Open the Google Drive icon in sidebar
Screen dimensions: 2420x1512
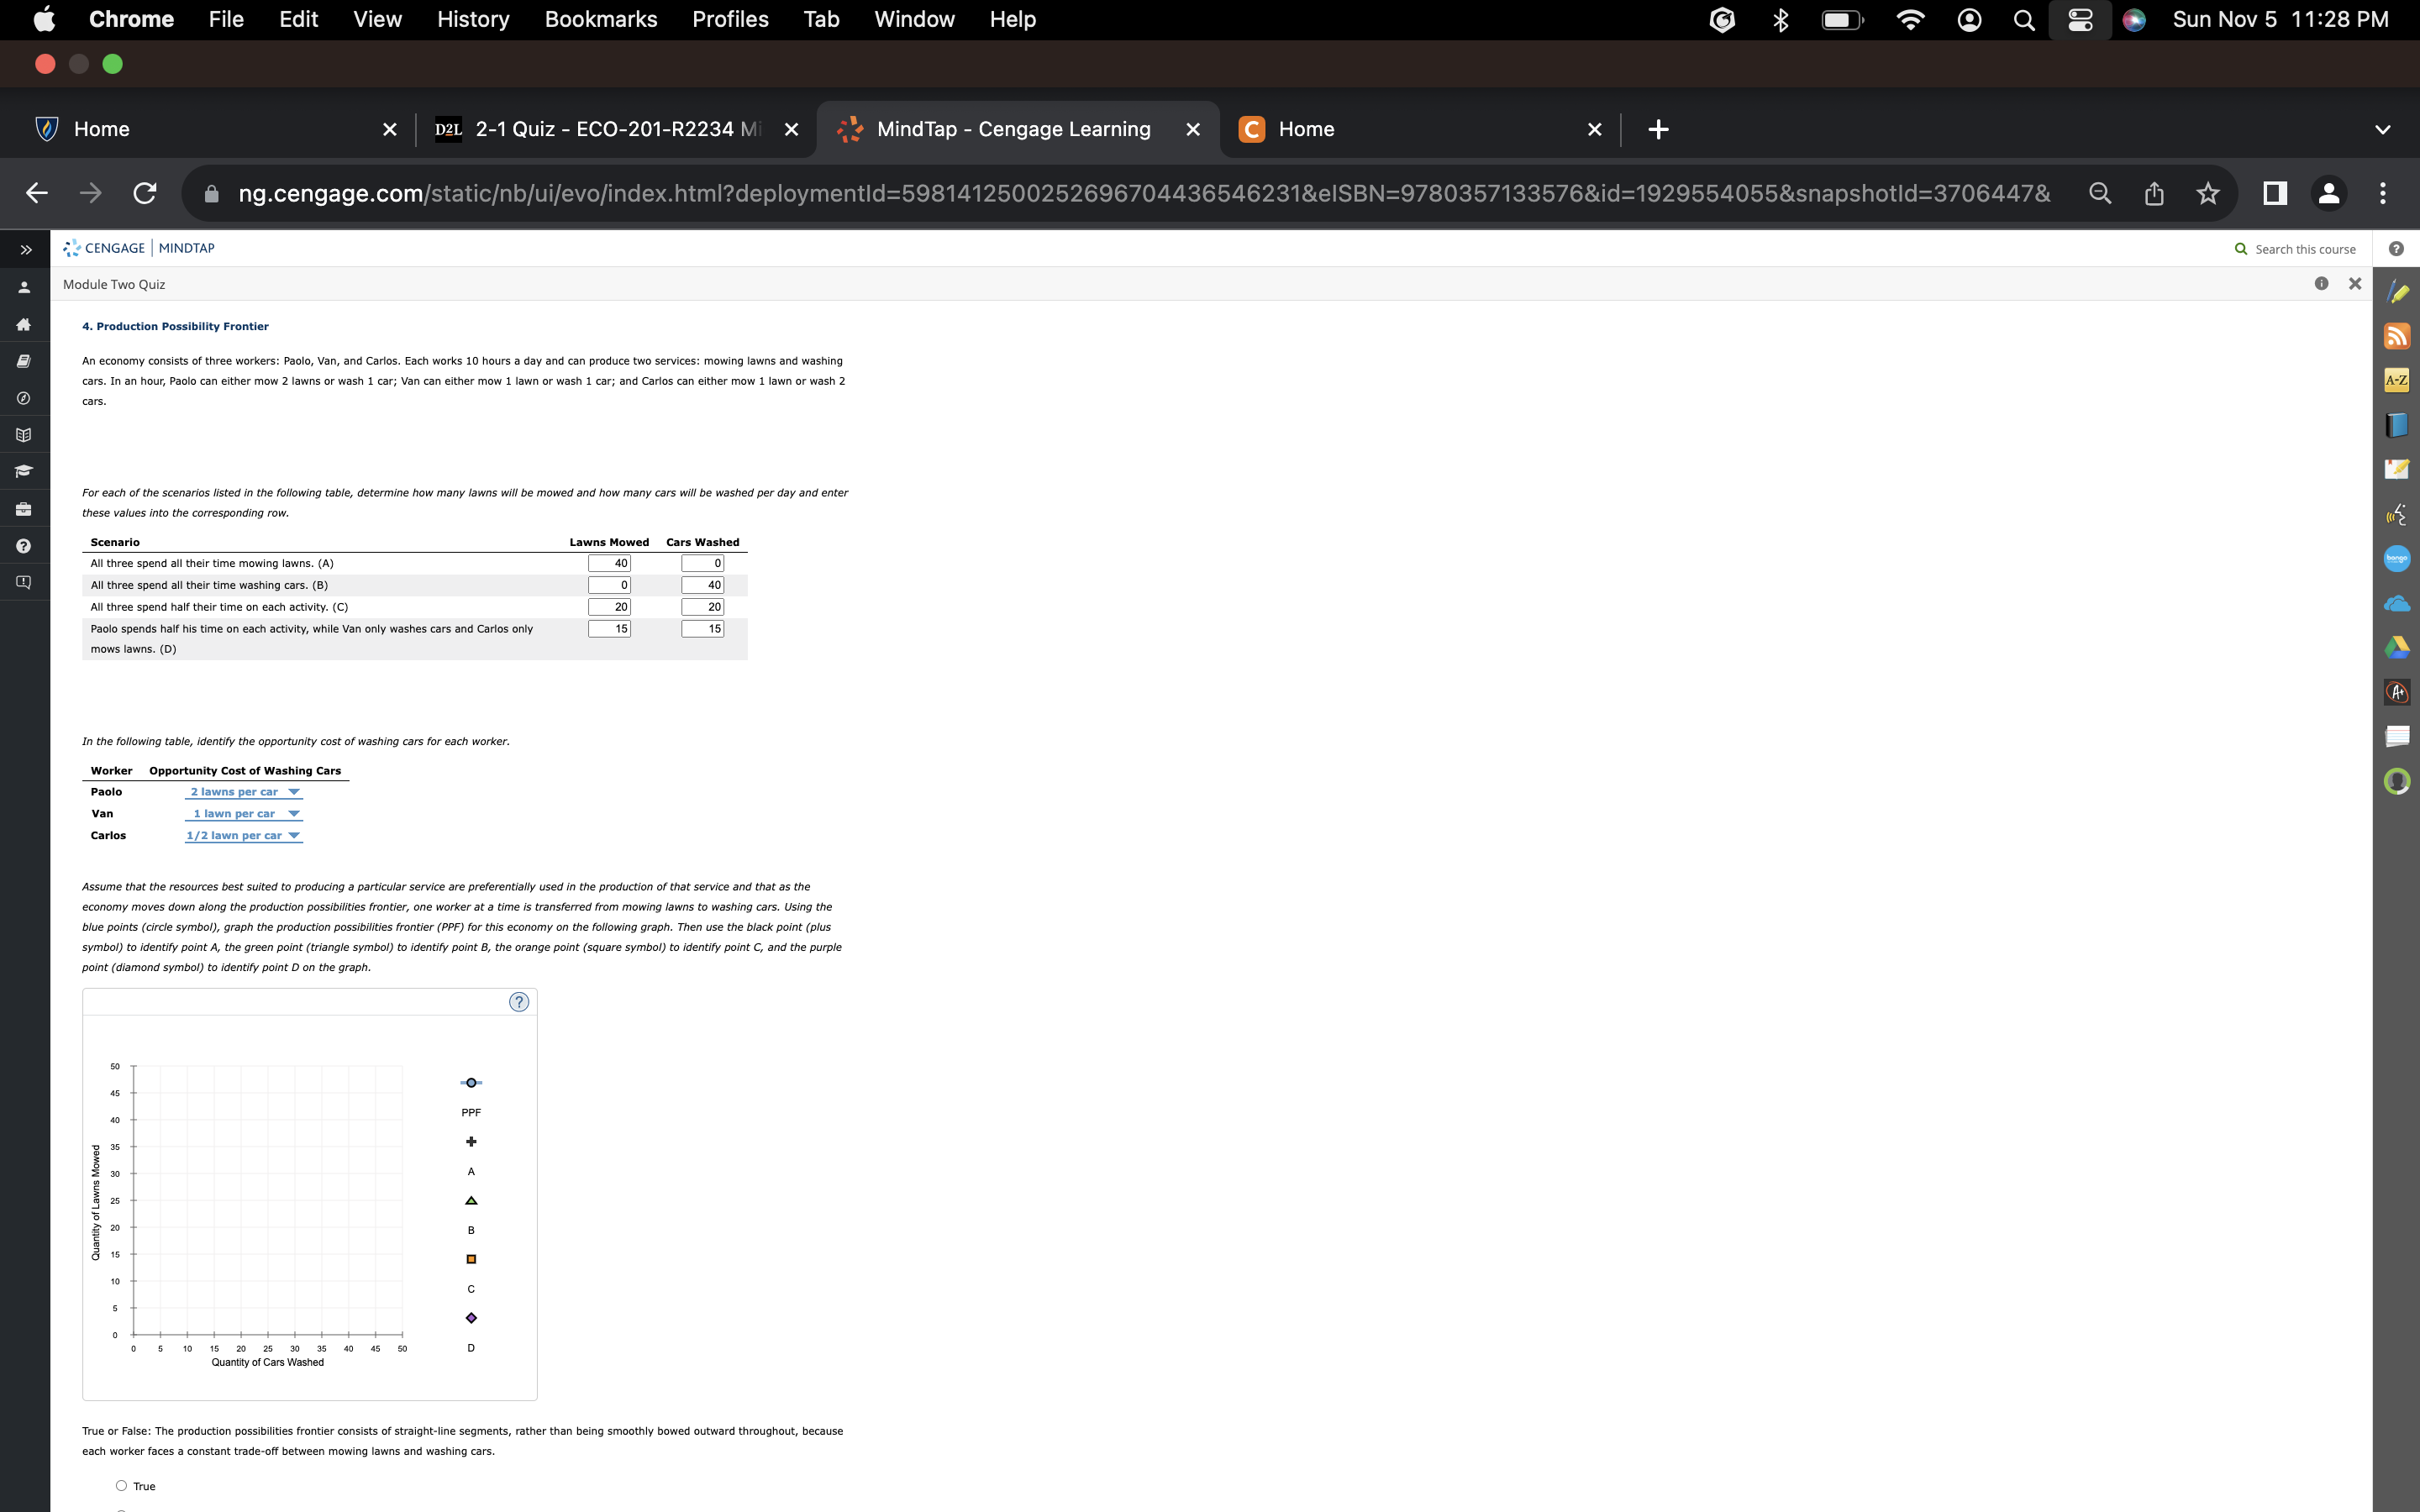[2397, 648]
